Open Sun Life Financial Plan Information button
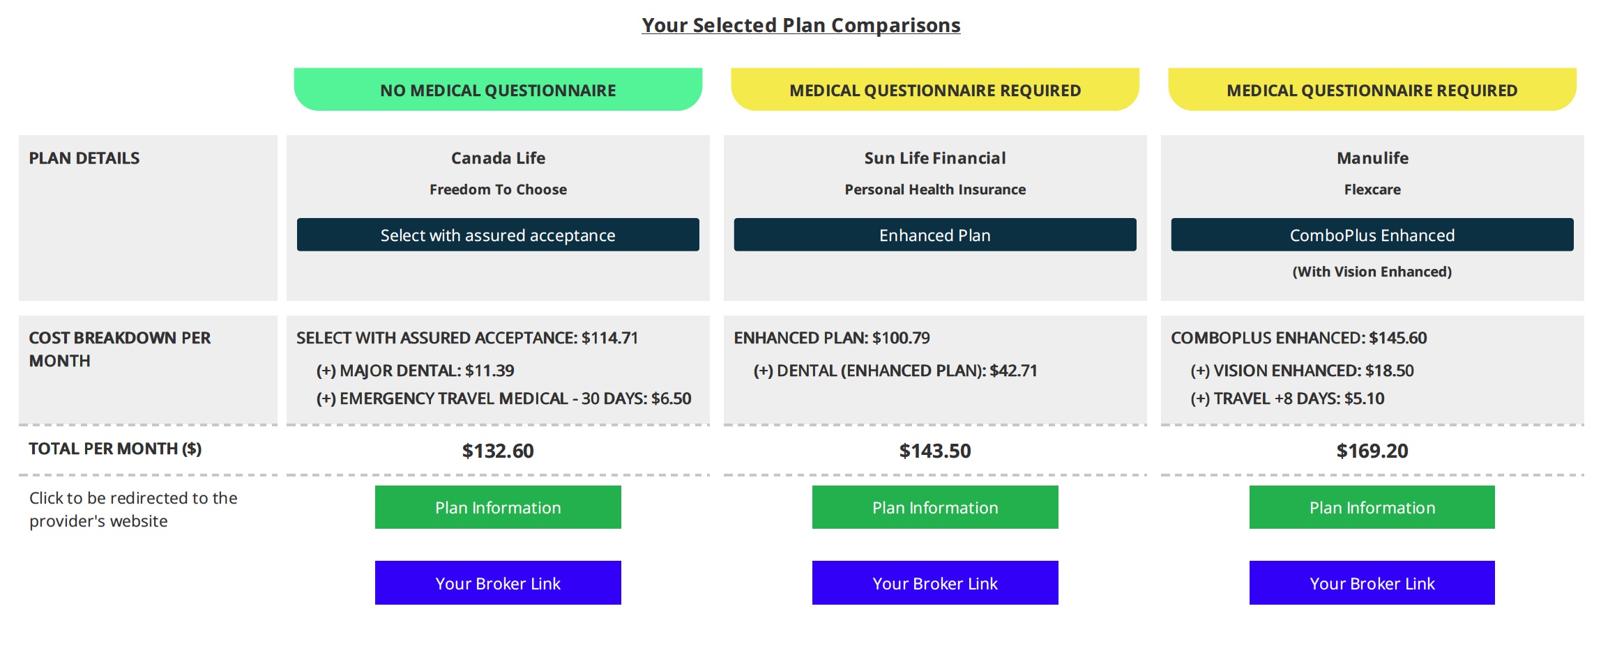 (935, 507)
